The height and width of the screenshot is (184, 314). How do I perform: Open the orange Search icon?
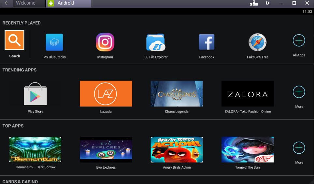pos(14,40)
